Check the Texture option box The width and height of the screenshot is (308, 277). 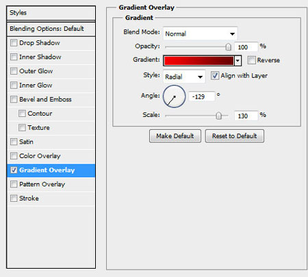(22, 128)
